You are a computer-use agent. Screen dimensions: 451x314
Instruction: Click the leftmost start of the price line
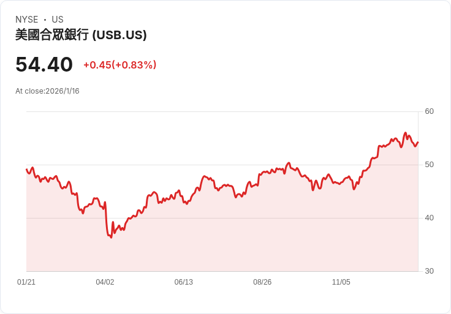pos(27,170)
